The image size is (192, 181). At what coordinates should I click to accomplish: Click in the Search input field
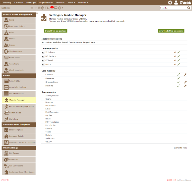[x=173, y=8]
